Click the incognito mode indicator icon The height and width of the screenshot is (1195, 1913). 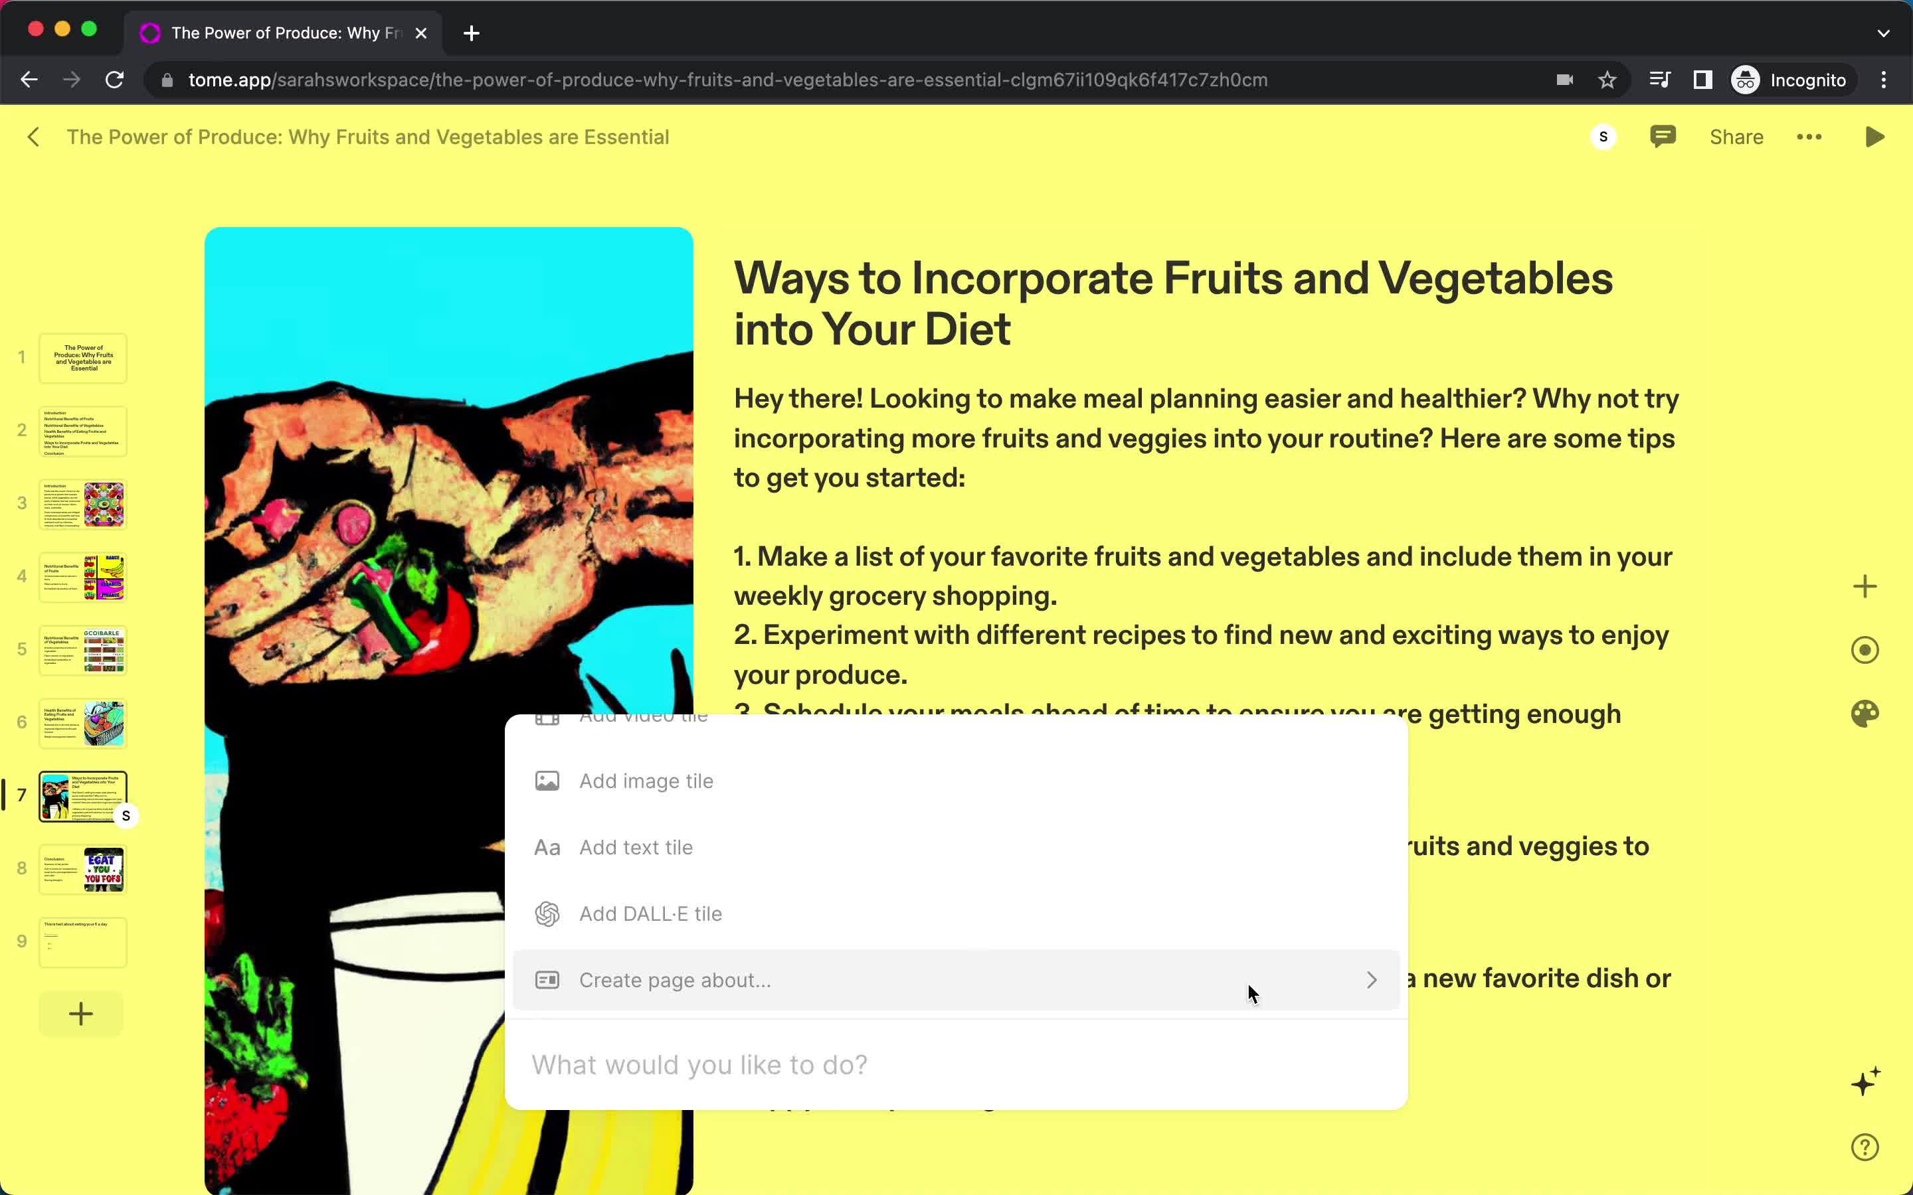click(x=1745, y=78)
